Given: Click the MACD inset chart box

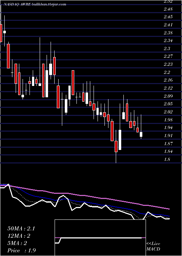Looking at the screenshot, I should coord(100,238).
